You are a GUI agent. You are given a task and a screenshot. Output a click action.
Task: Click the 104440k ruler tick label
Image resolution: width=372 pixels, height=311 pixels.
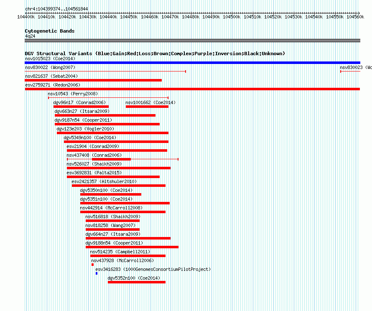(x=108, y=17)
